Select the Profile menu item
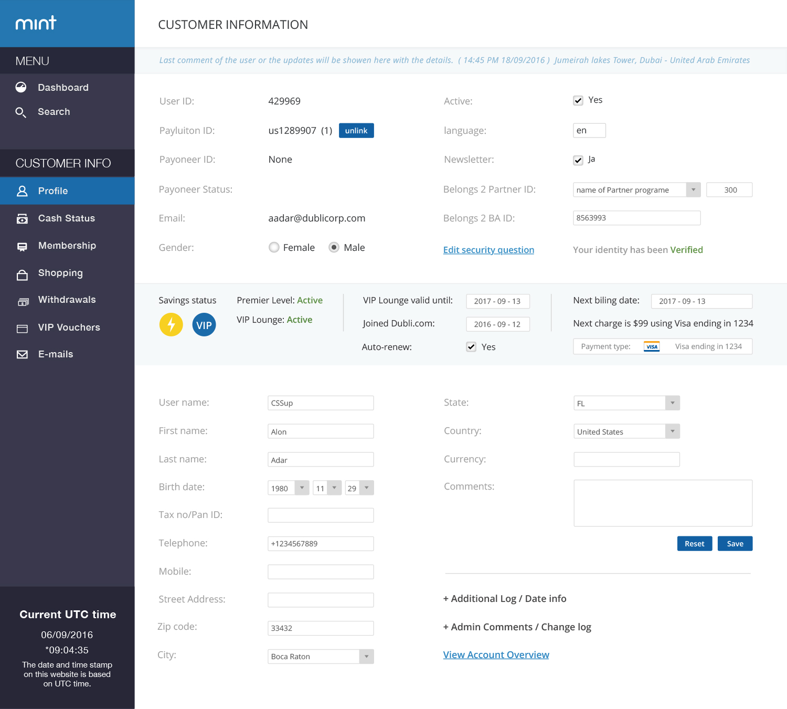 pos(67,191)
